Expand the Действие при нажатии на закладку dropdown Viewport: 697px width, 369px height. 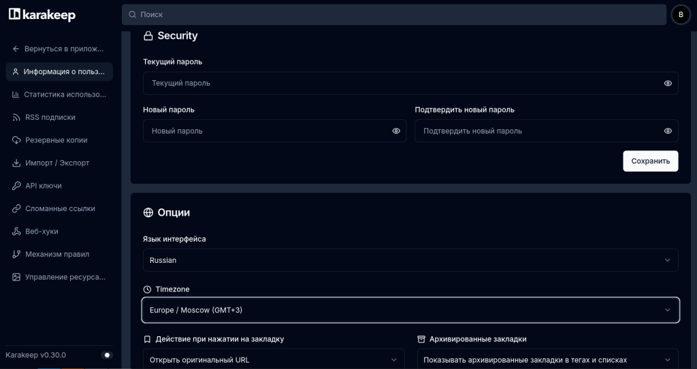pyautogui.click(x=273, y=359)
